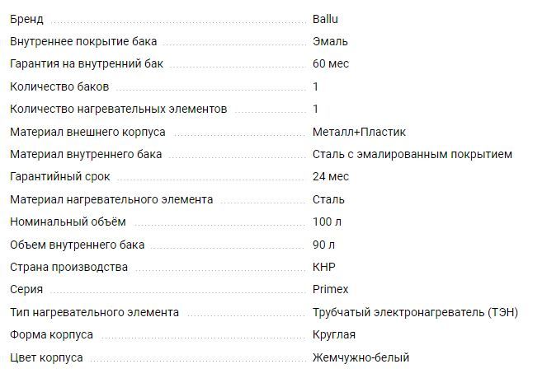
Task: Click the Количество нагревательных элементов label
Action: [x=119, y=109]
